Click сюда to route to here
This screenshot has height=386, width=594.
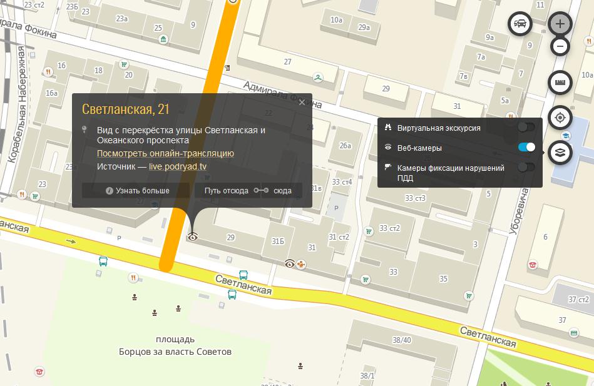282,191
